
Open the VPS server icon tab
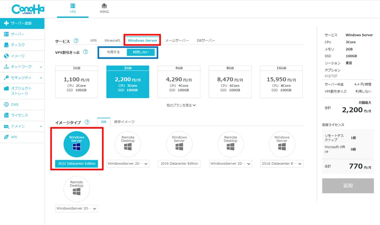tap(73, 6)
